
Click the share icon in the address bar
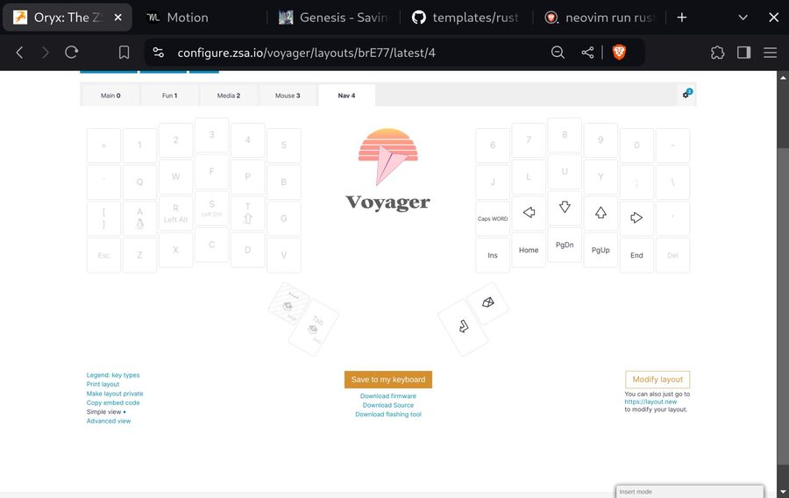pos(587,53)
